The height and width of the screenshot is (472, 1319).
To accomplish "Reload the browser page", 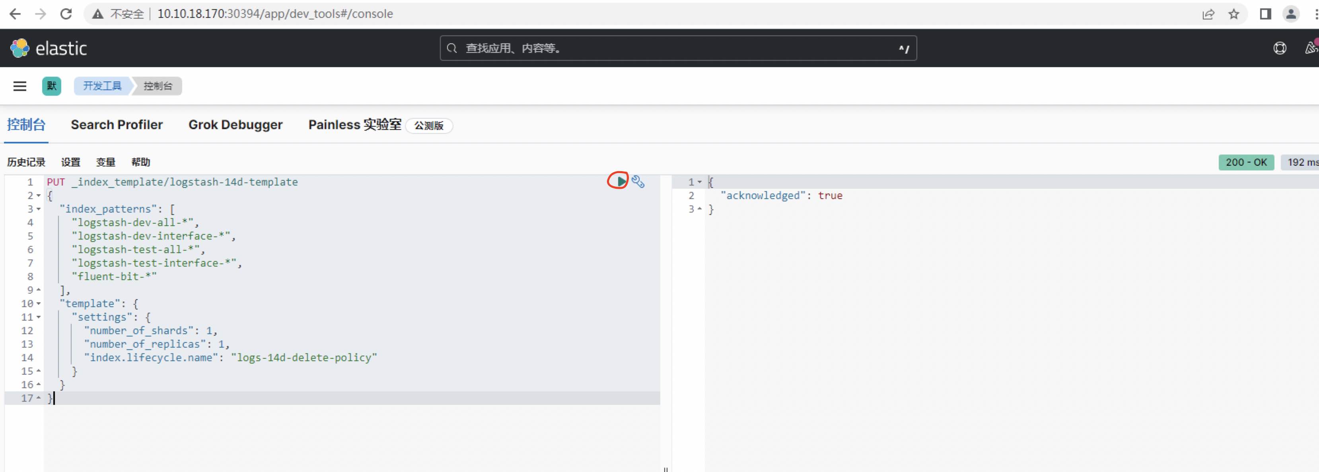I will click(x=66, y=14).
